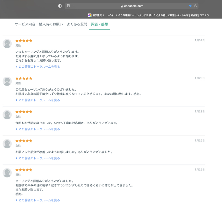The image size is (222, 222).
Task: Click the reviewer avatar on the 1月31日 review
Action: (7, 44)
